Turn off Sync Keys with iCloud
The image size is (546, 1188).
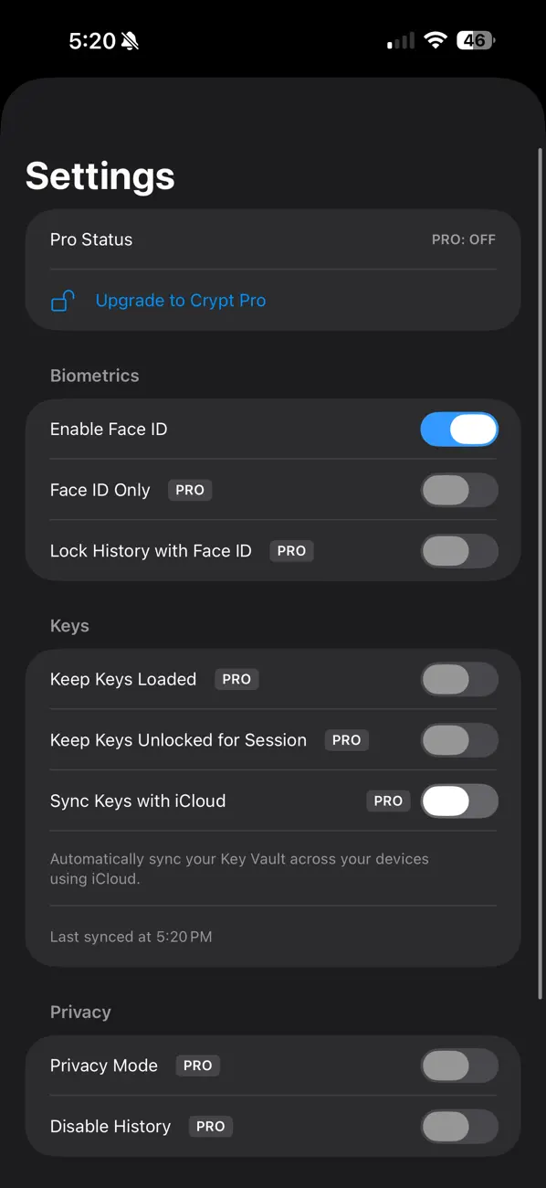click(x=459, y=801)
